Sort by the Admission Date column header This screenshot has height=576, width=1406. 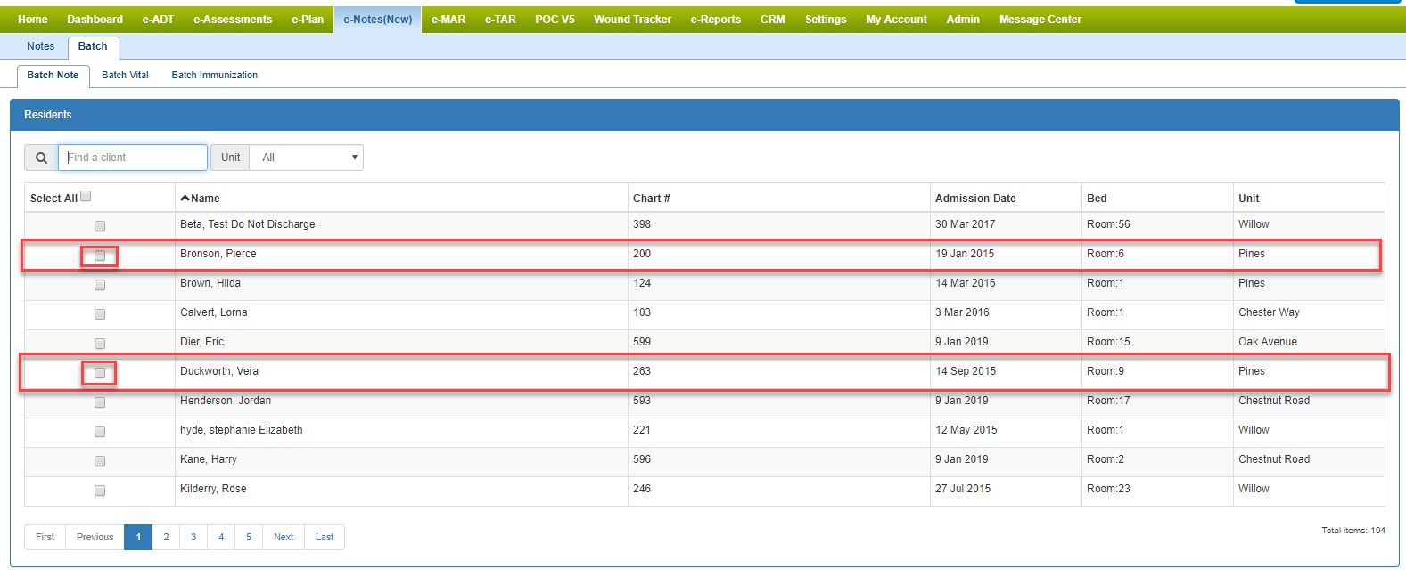pos(975,199)
